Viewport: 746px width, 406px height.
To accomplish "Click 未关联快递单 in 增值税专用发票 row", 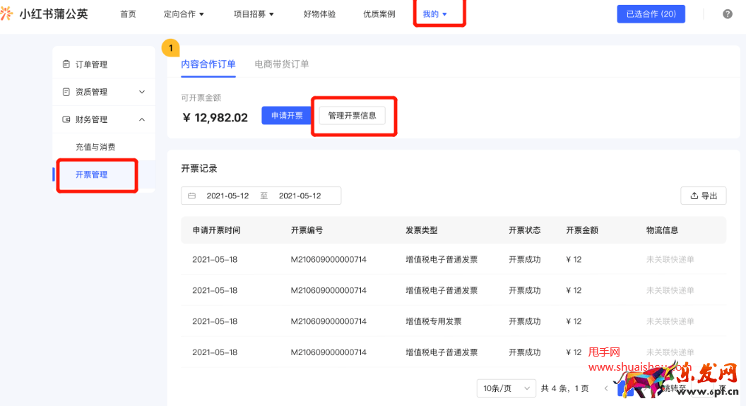I will point(670,321).
